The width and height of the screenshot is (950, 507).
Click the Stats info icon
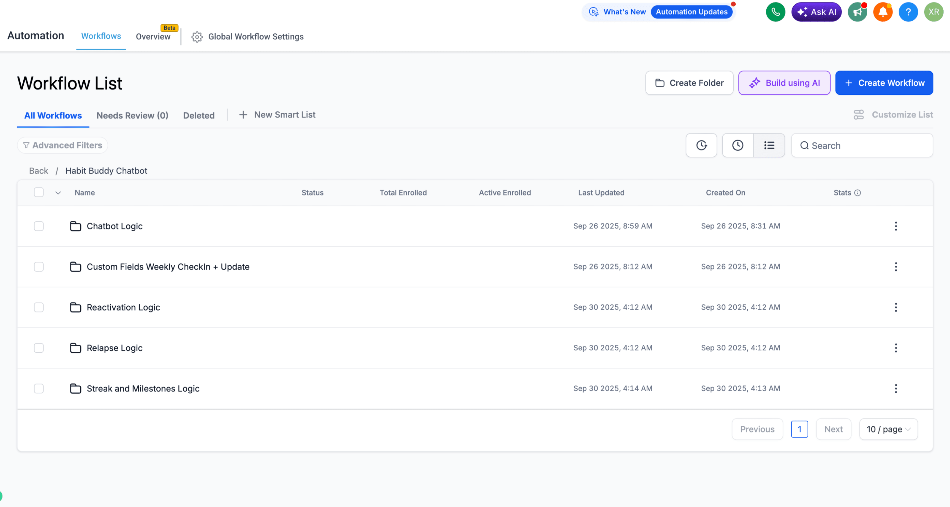coord(857,193)
